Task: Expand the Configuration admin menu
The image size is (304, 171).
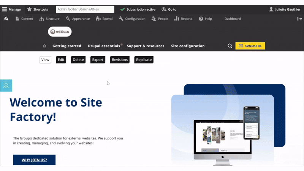Action: [132, 19]
